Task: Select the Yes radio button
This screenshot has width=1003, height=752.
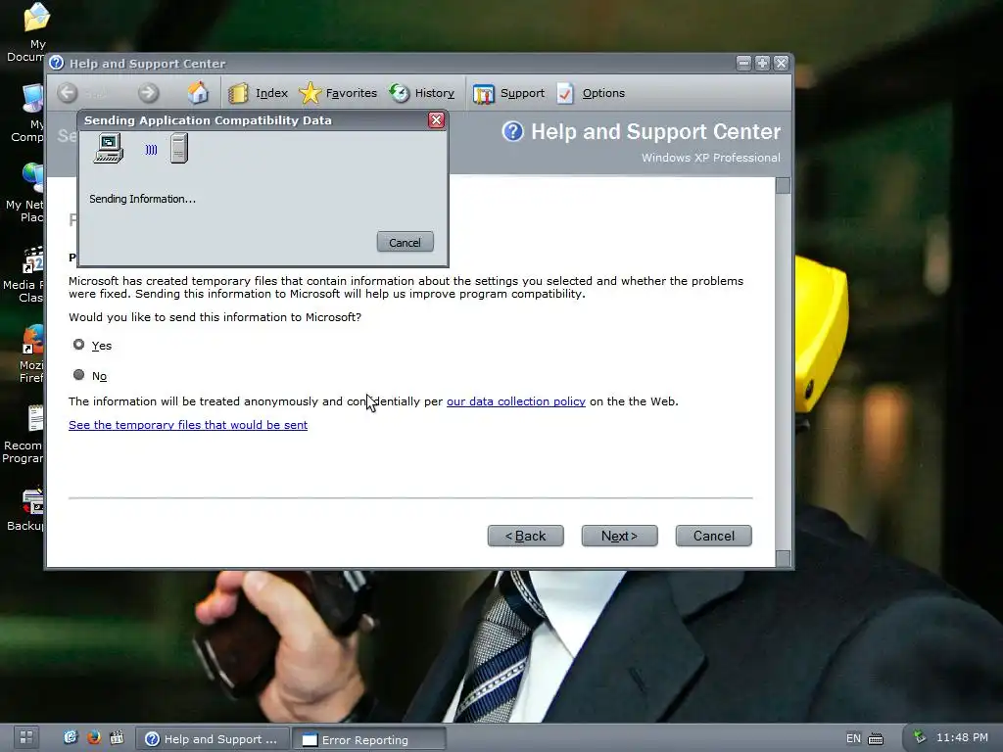Action: 78,345
